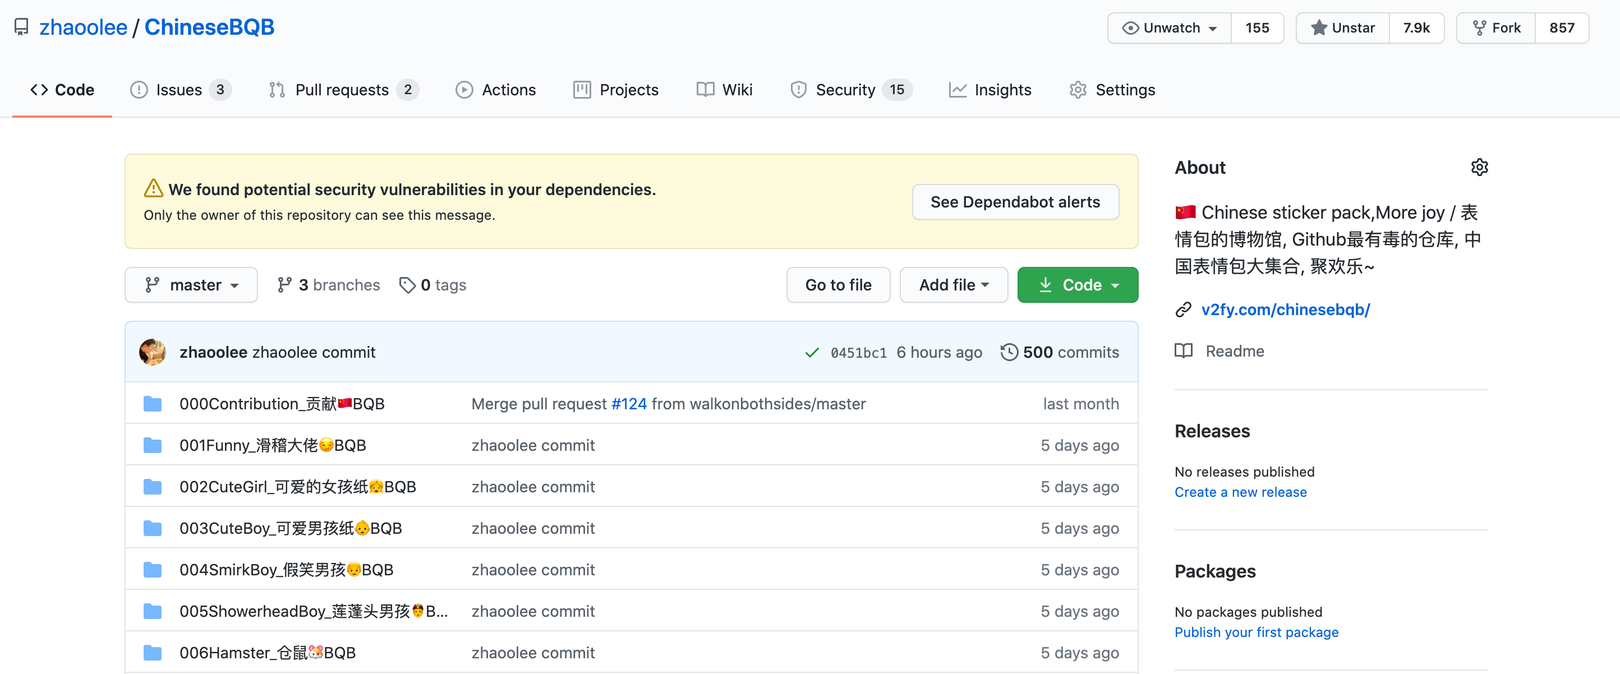Open the About settings gear icon

click(1479, 167)
